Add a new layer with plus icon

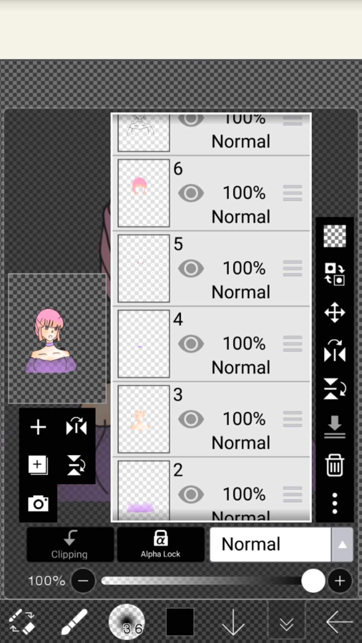pos(38,427)
